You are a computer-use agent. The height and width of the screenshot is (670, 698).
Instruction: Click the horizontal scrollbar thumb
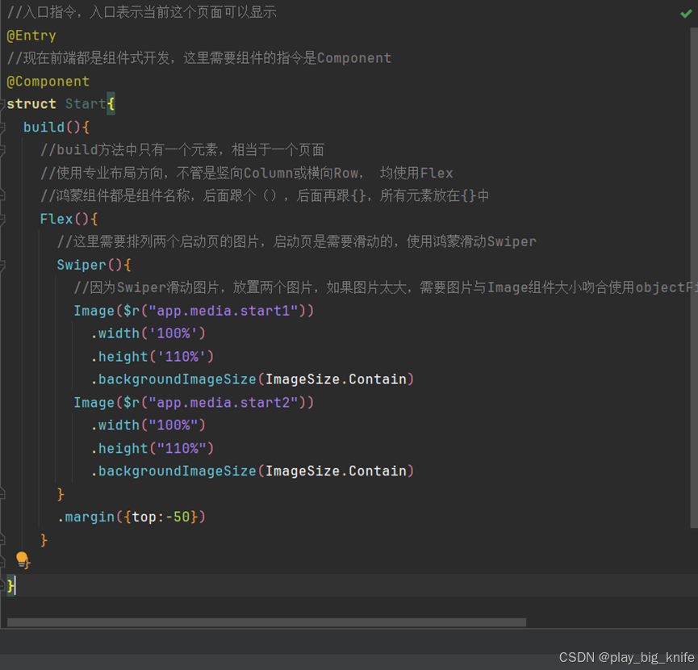coord(266,622)
